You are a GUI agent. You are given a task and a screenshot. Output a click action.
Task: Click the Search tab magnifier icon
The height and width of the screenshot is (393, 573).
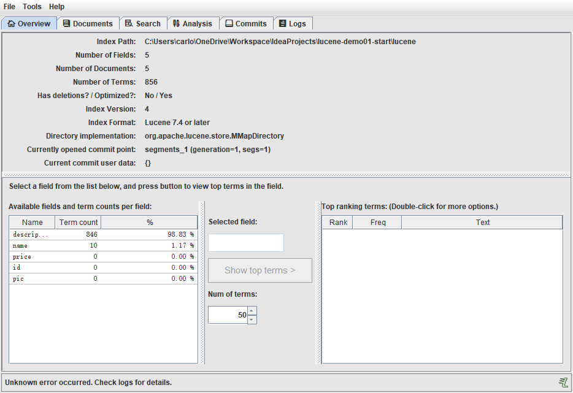(x=129, y=24)
